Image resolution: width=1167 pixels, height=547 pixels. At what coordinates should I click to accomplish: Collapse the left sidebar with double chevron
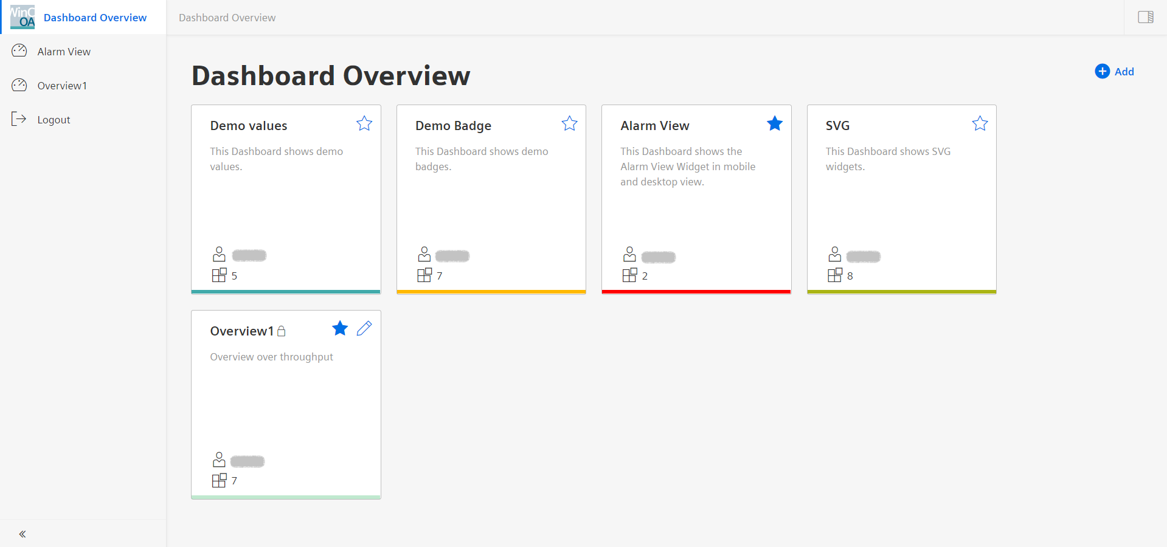click(23, 534)
